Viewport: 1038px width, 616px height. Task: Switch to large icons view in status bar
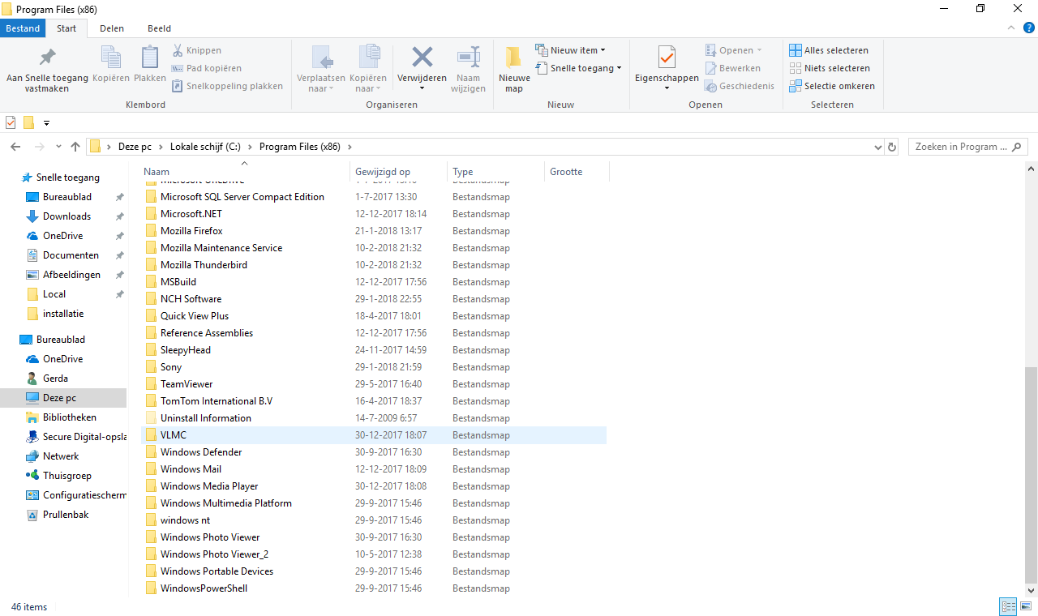click(x=1027, y=607)
